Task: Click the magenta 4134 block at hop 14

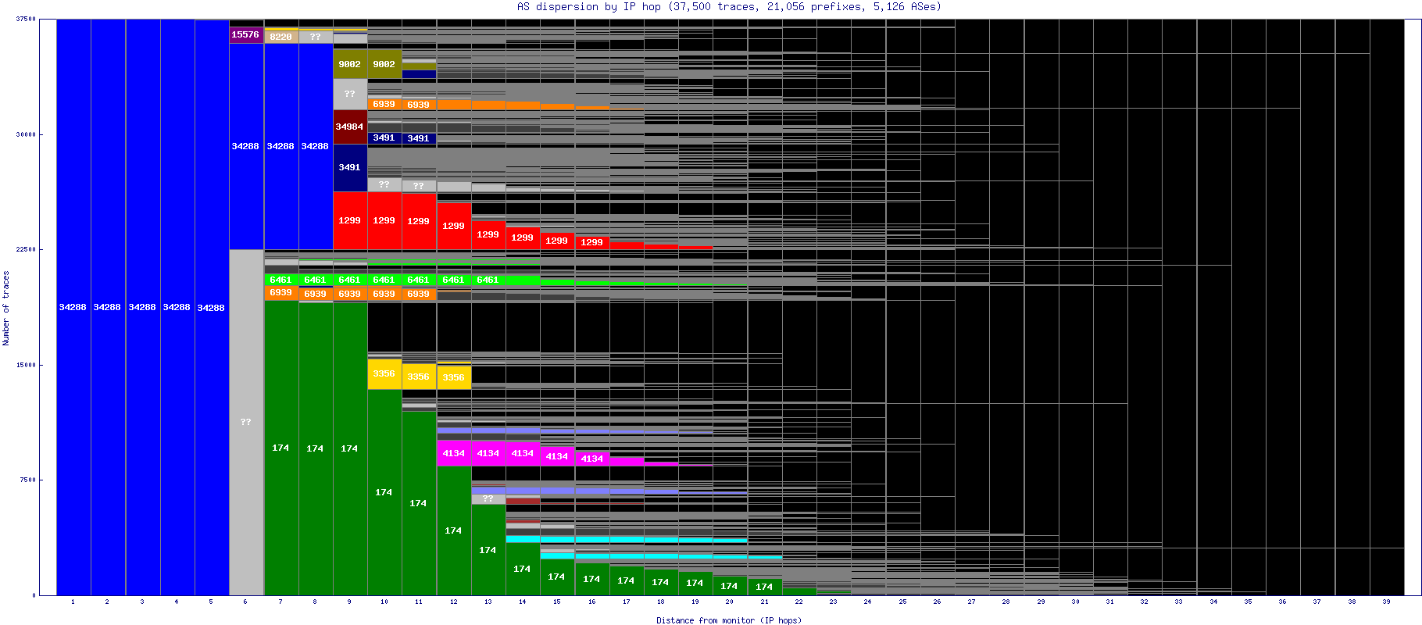Action: [523, 453]
